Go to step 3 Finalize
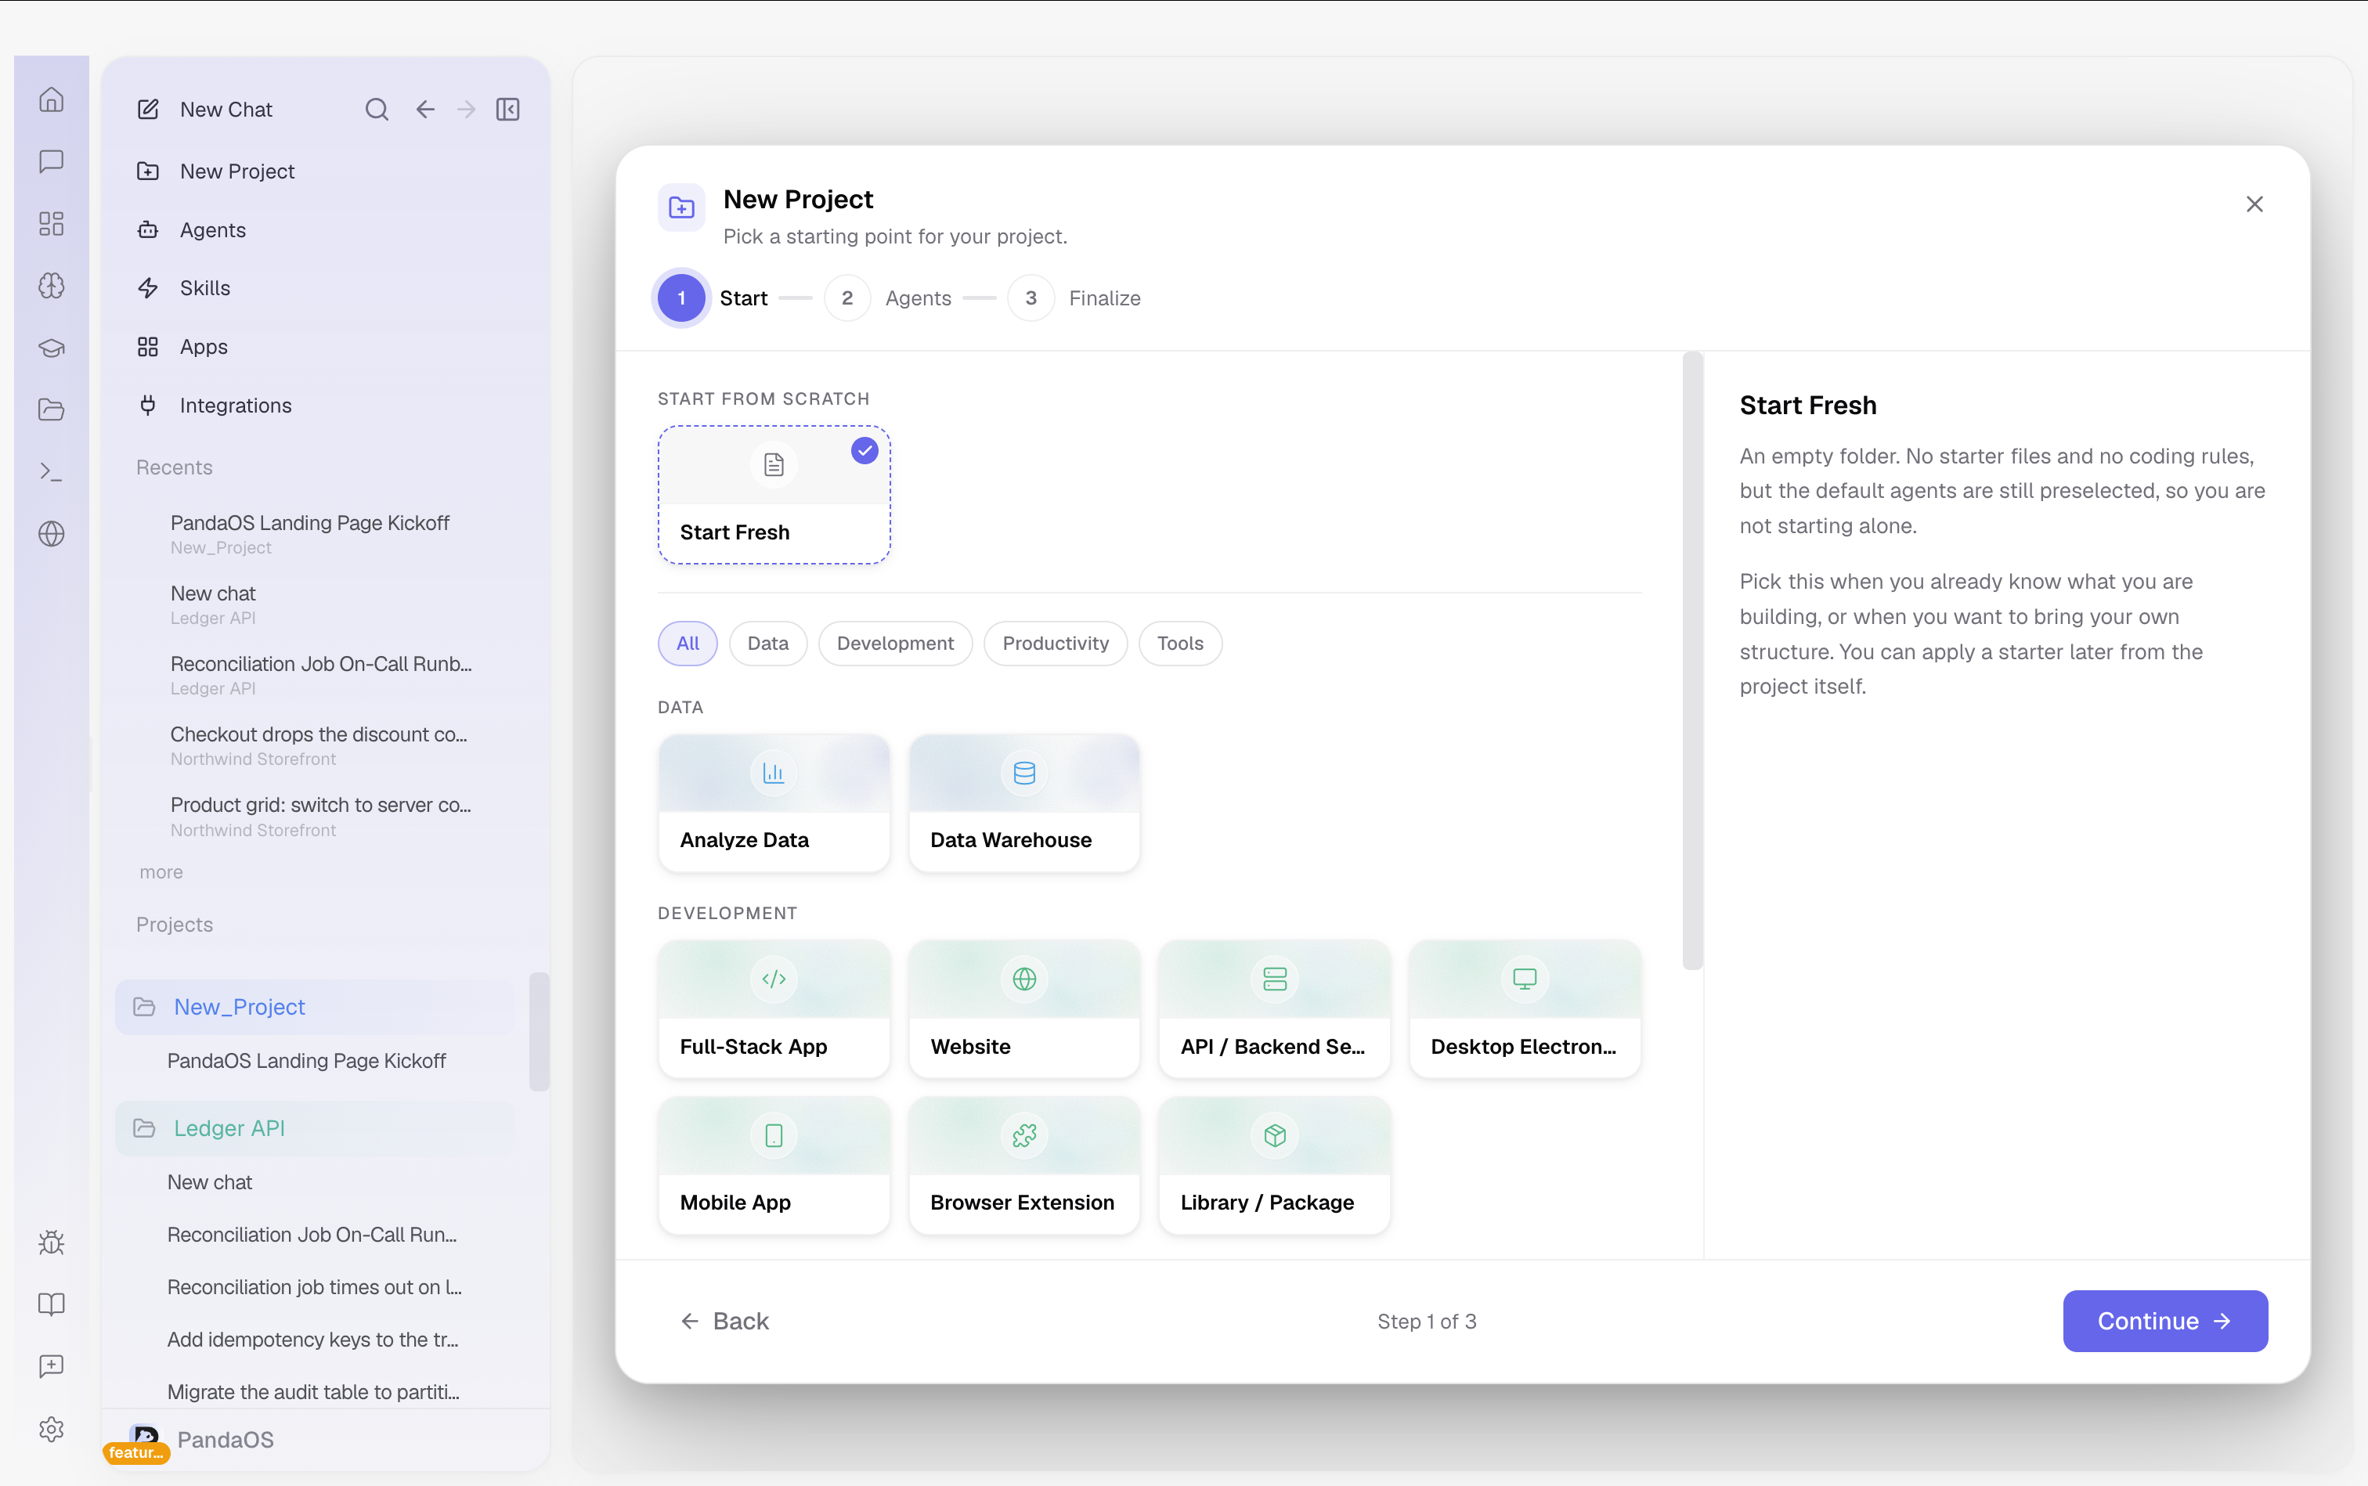This screenshot has height=1486, width=2368. coord(1074,298)
